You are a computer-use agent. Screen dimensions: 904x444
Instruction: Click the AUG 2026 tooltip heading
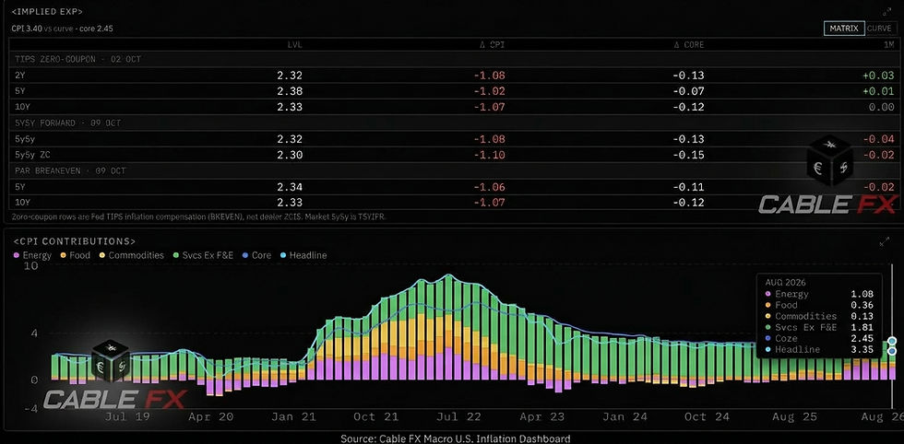(x=785, y=283)
